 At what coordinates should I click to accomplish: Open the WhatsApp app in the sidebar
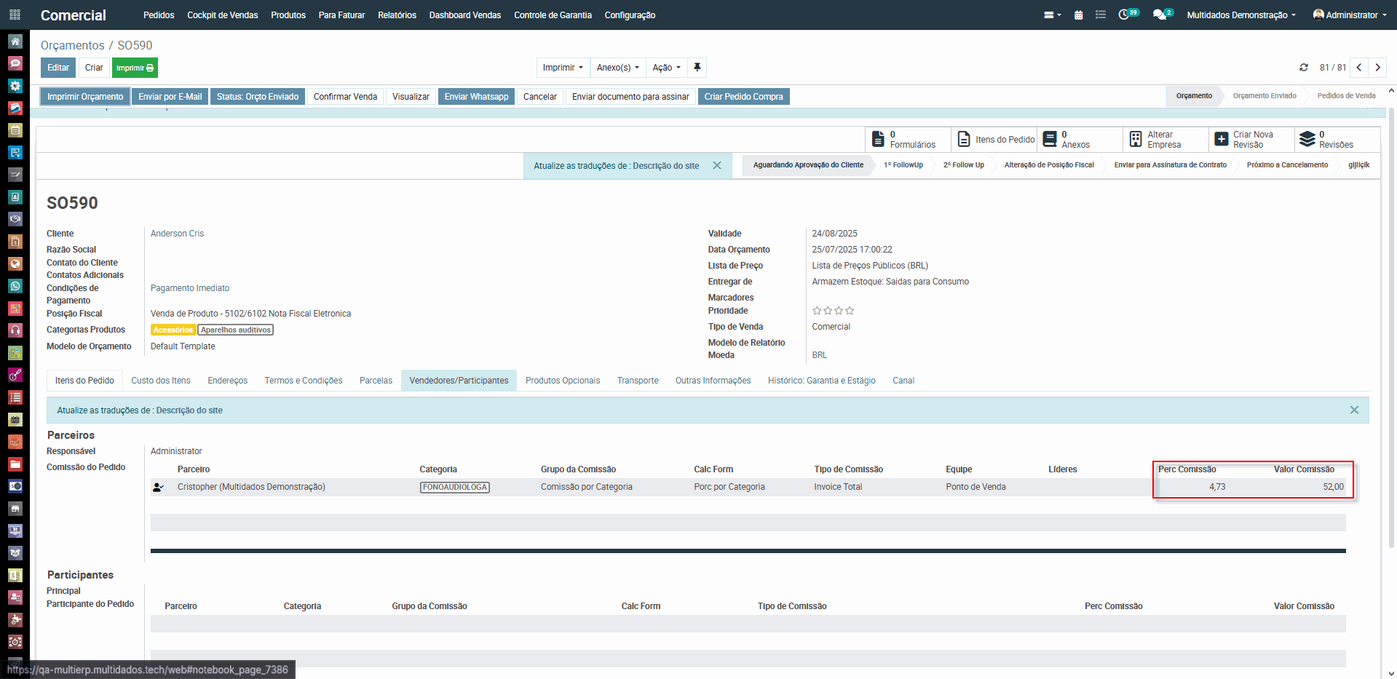15,286
